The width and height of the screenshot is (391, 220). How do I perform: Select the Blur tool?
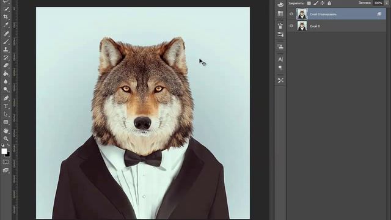point(6,81)
